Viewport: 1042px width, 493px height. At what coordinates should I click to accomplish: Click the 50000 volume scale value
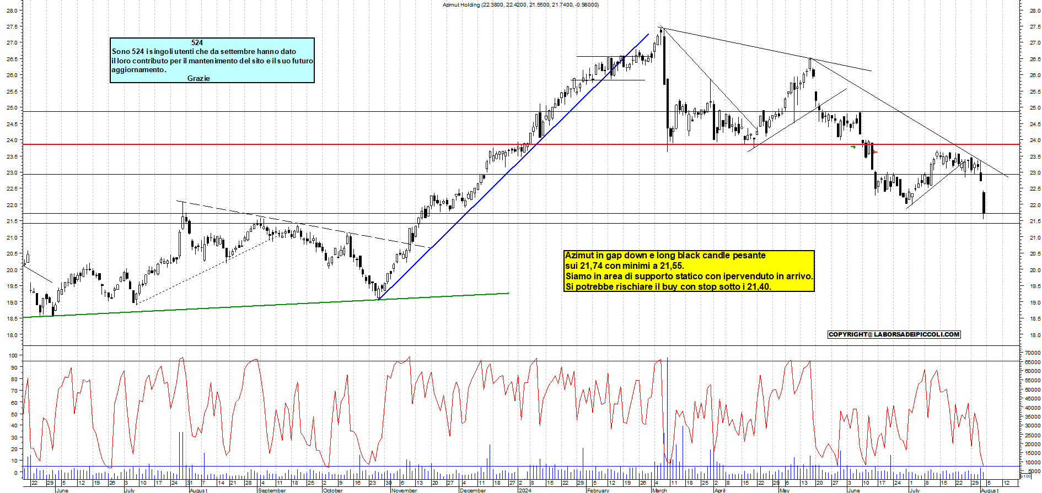tap(1032, 389)
